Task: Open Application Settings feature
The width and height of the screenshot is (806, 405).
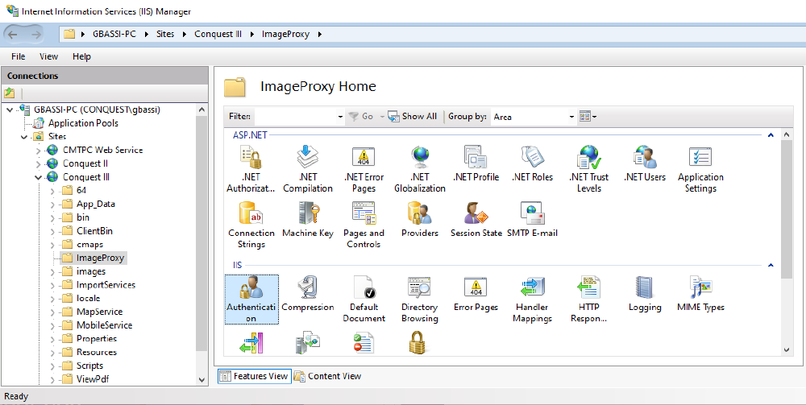Action: point(700,169)
